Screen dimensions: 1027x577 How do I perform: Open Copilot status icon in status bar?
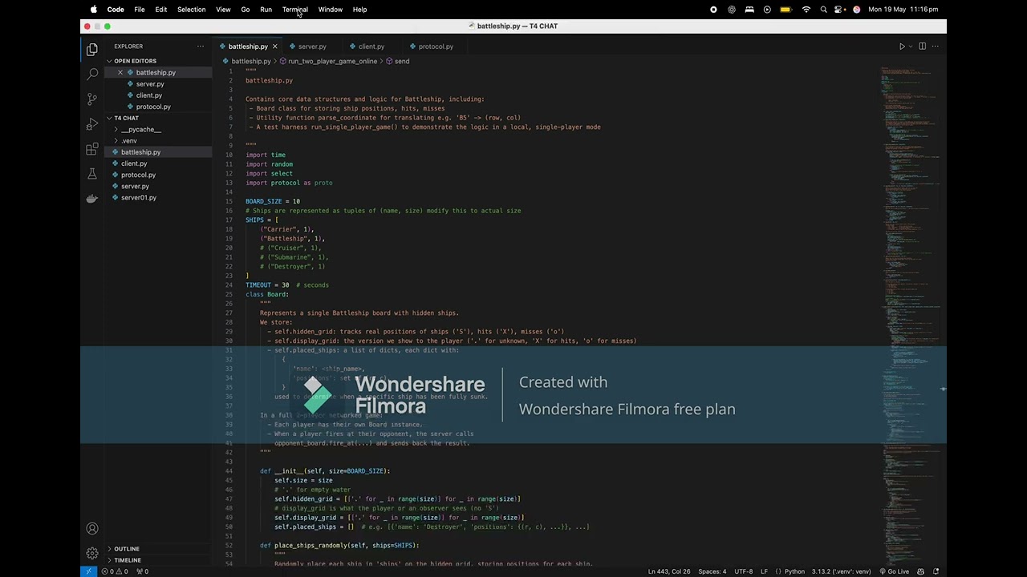point(922,571)
